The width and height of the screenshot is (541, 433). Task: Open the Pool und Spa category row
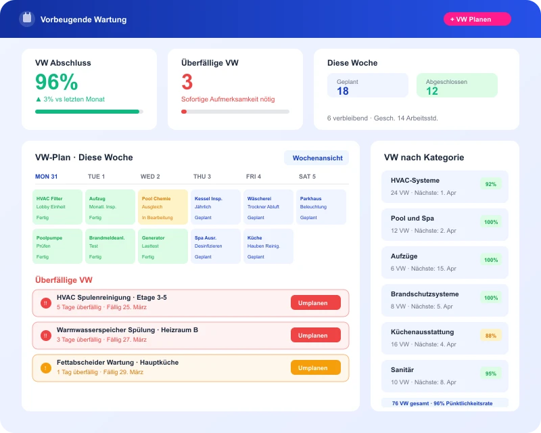pos(445,225)
